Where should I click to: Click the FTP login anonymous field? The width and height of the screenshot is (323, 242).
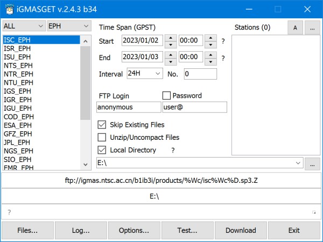129,107
